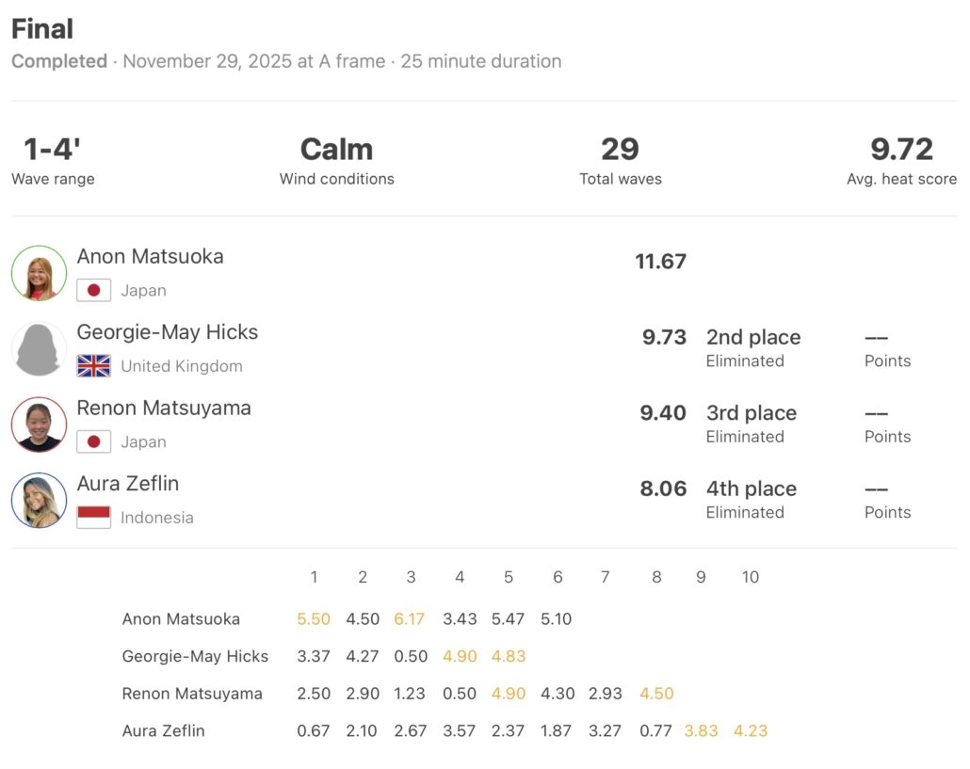Click Georgie-May Hicks' placeholder avatar
Image resolution: width=970 pixels, height=769 pixels.
(x=40, y=349)
